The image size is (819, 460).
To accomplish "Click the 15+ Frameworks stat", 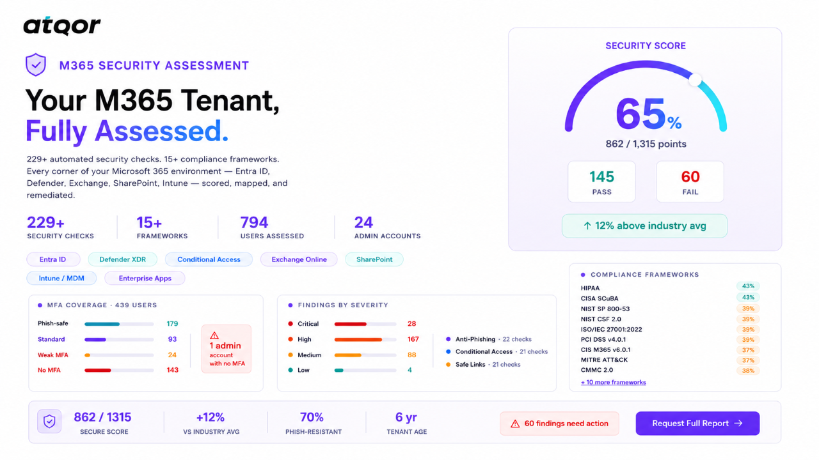I will (162, 227).
